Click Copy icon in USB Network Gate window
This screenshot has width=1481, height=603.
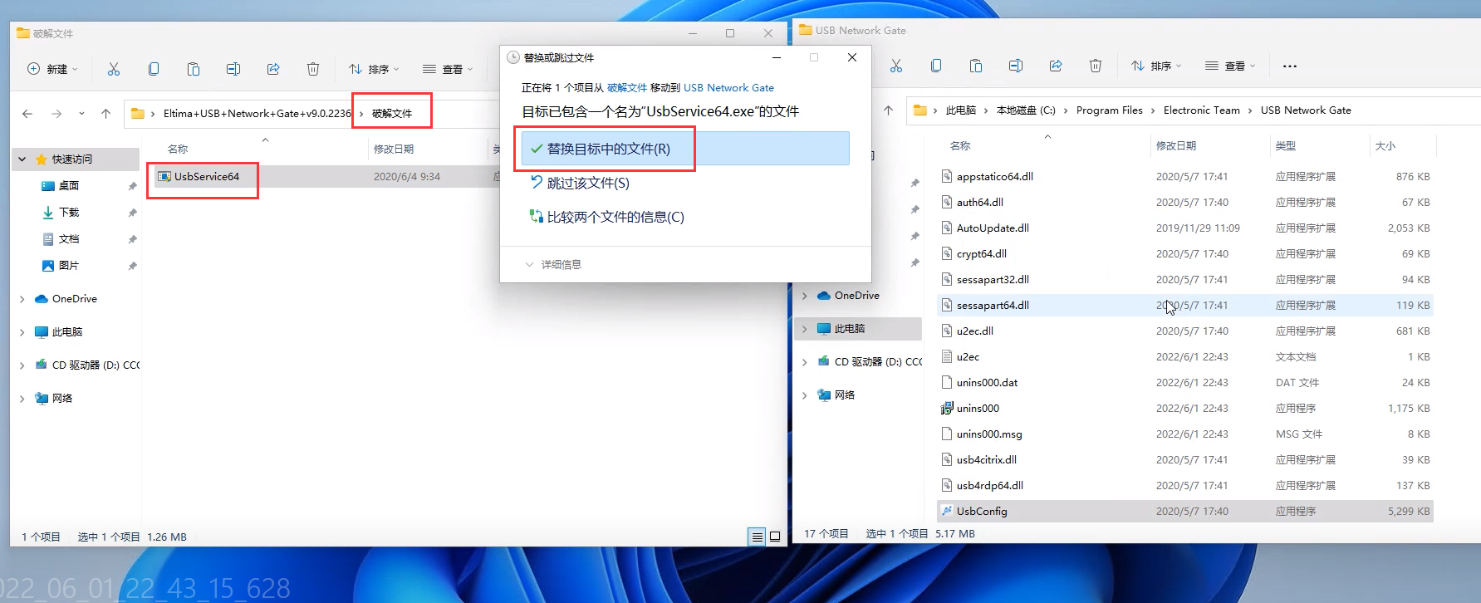936,66
